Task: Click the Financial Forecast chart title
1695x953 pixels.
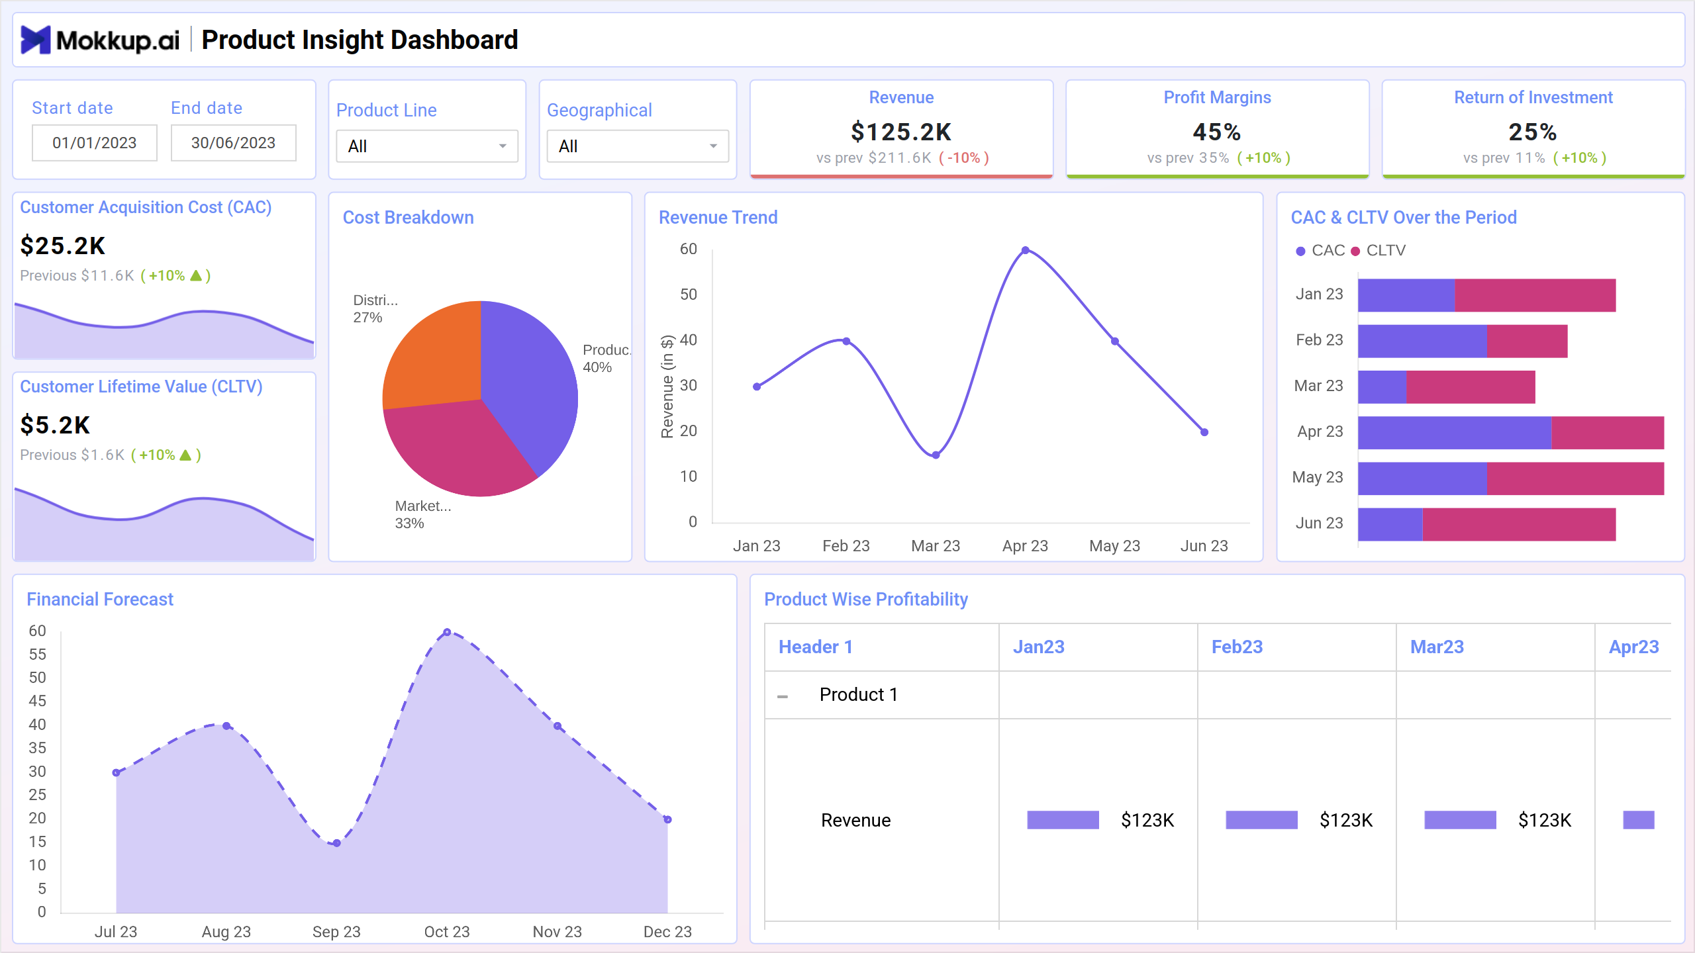Action: 100,599
